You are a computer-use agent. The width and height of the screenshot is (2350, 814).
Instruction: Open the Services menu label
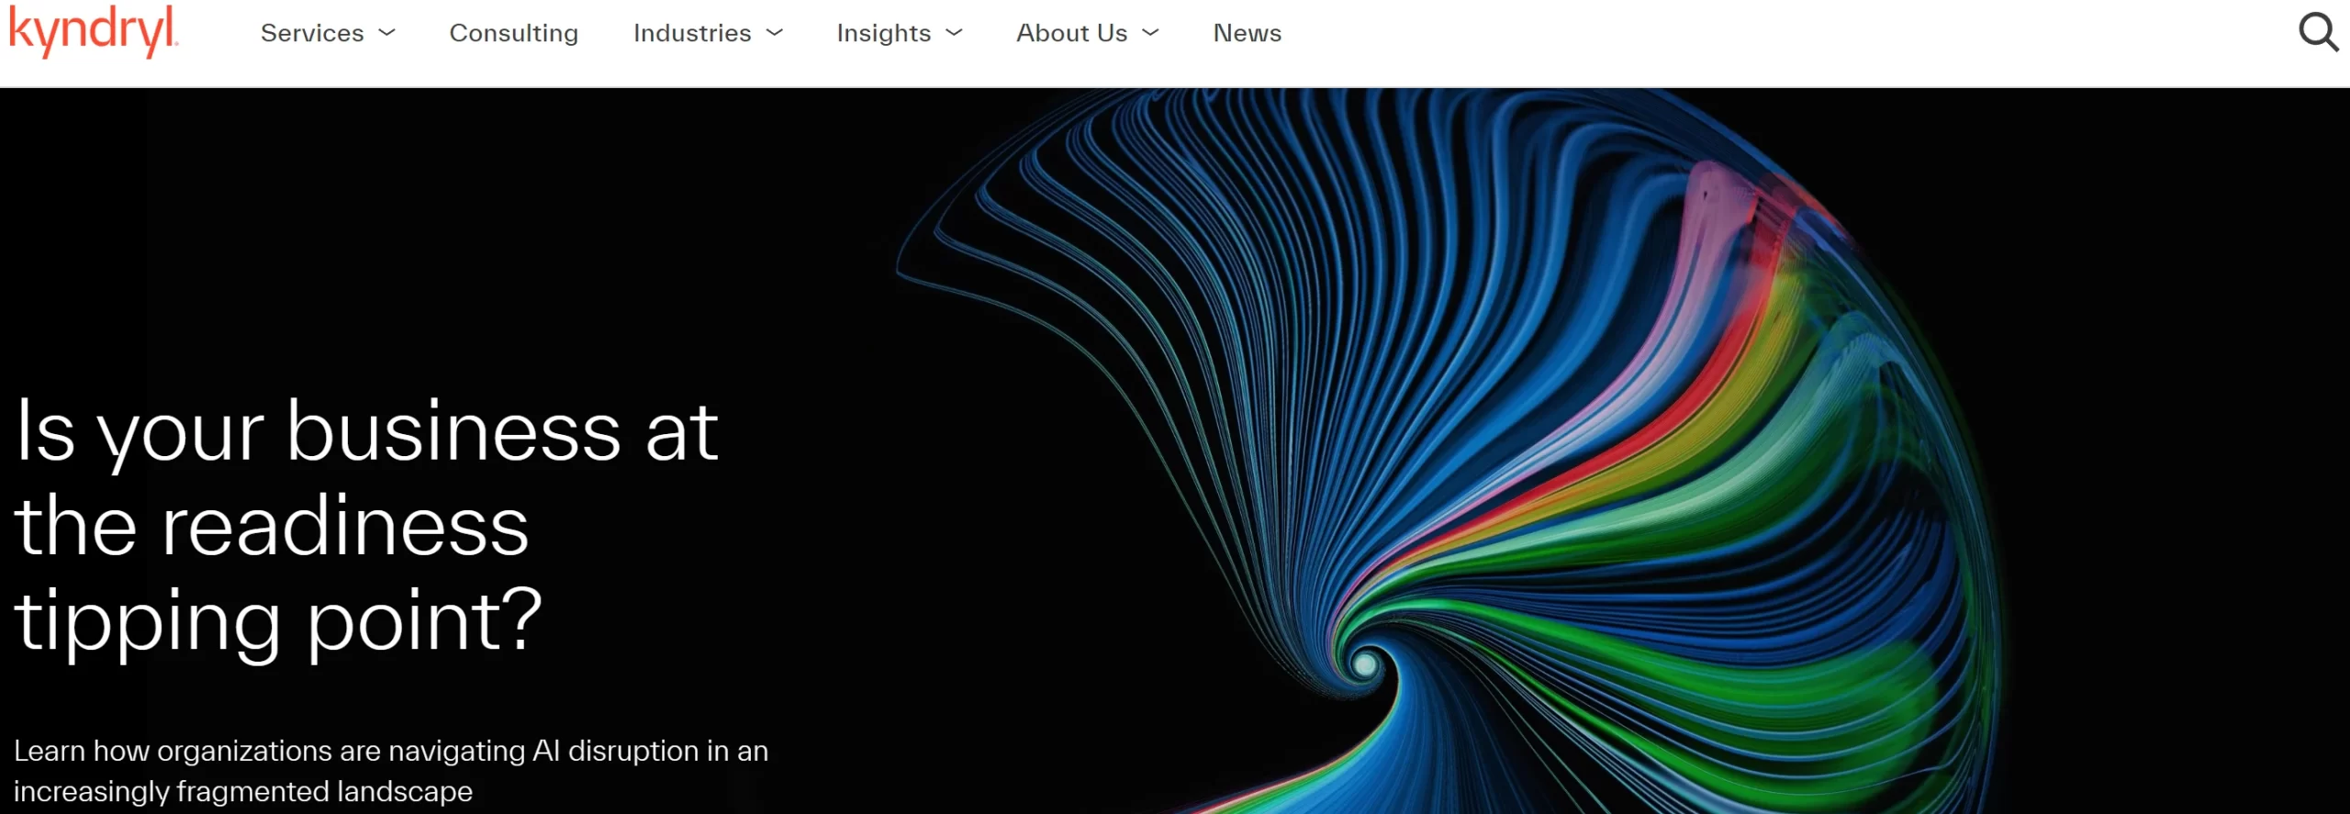click(x=312, y=33)
